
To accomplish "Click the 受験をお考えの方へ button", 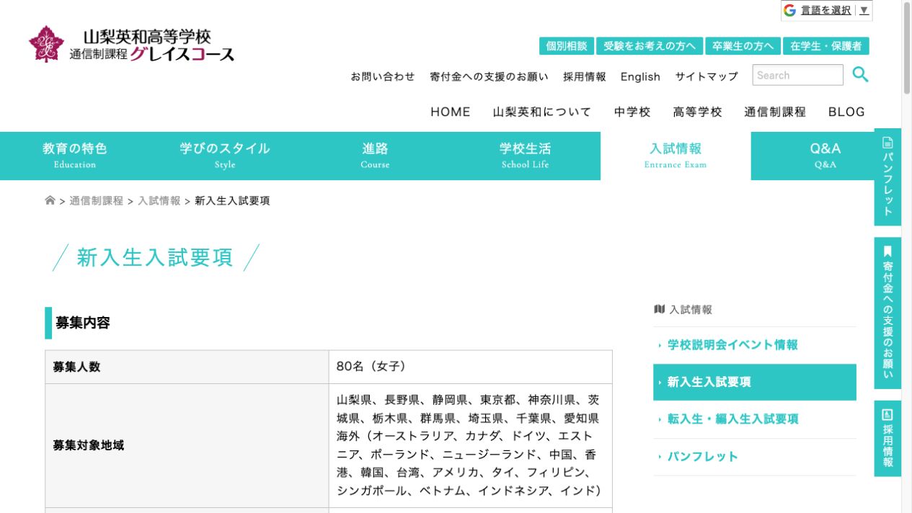I will coord(650,46).
